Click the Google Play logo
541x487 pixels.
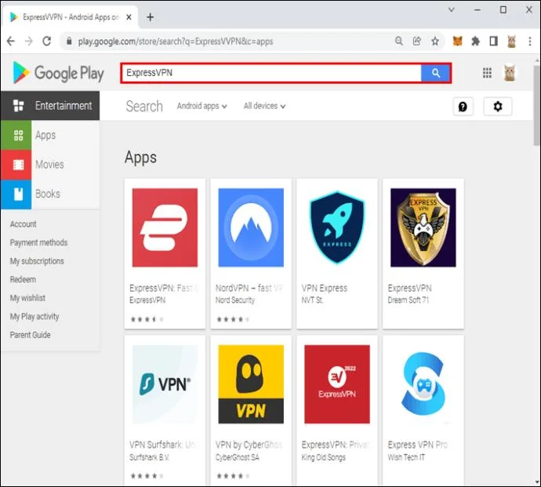(58, 73)
